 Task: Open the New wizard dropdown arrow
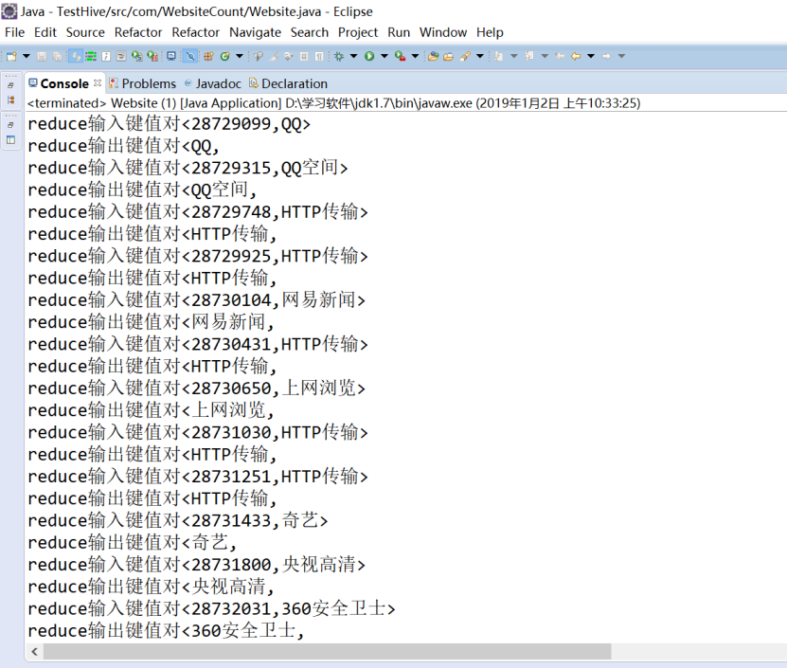point(27,56)
